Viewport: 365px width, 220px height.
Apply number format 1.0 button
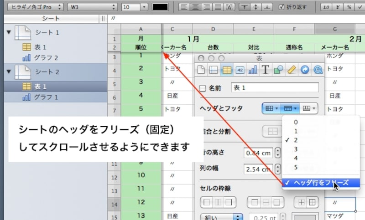326,7
